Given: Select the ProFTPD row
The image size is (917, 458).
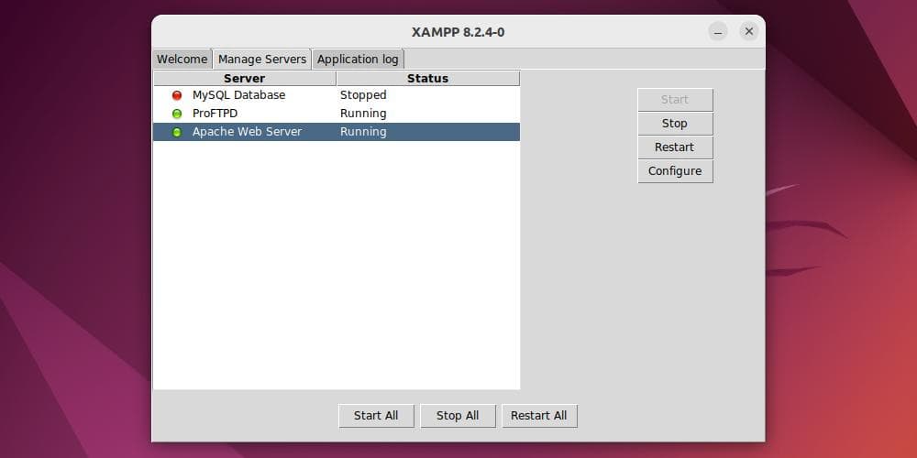Looking at the screenshot, I should point(337,114).
